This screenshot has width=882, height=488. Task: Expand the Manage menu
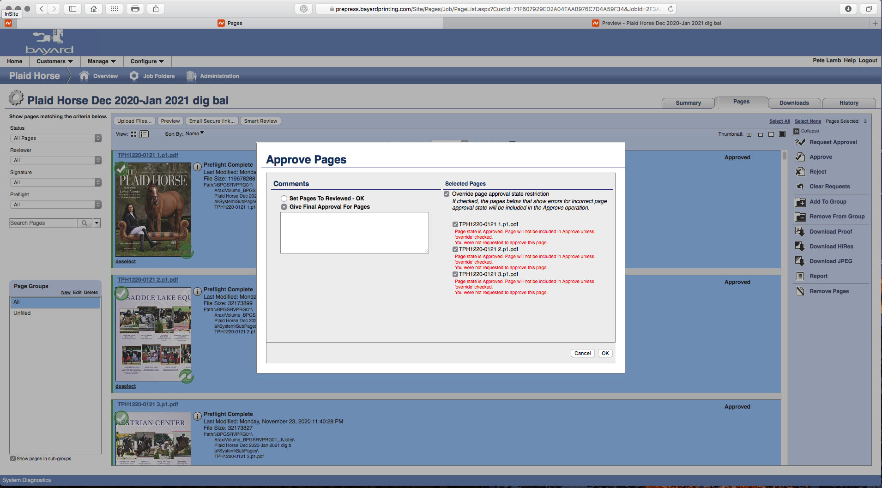click(102, 61)
